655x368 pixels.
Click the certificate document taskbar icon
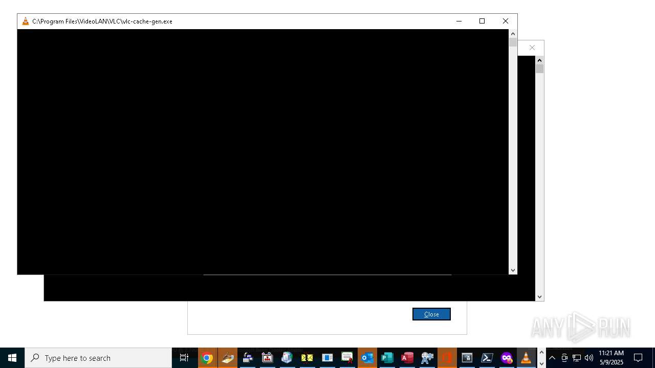click(x=347, y=358)
